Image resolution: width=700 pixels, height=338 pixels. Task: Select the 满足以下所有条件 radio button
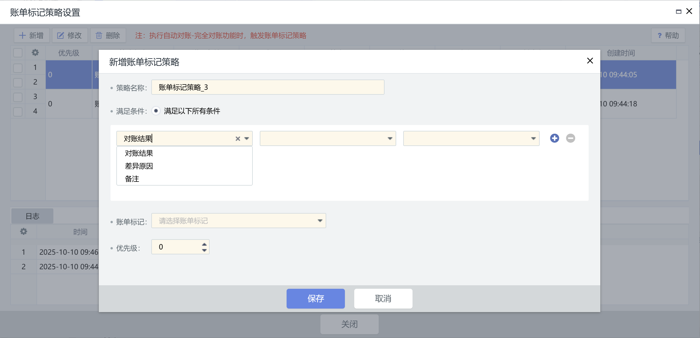click(156, 111)
